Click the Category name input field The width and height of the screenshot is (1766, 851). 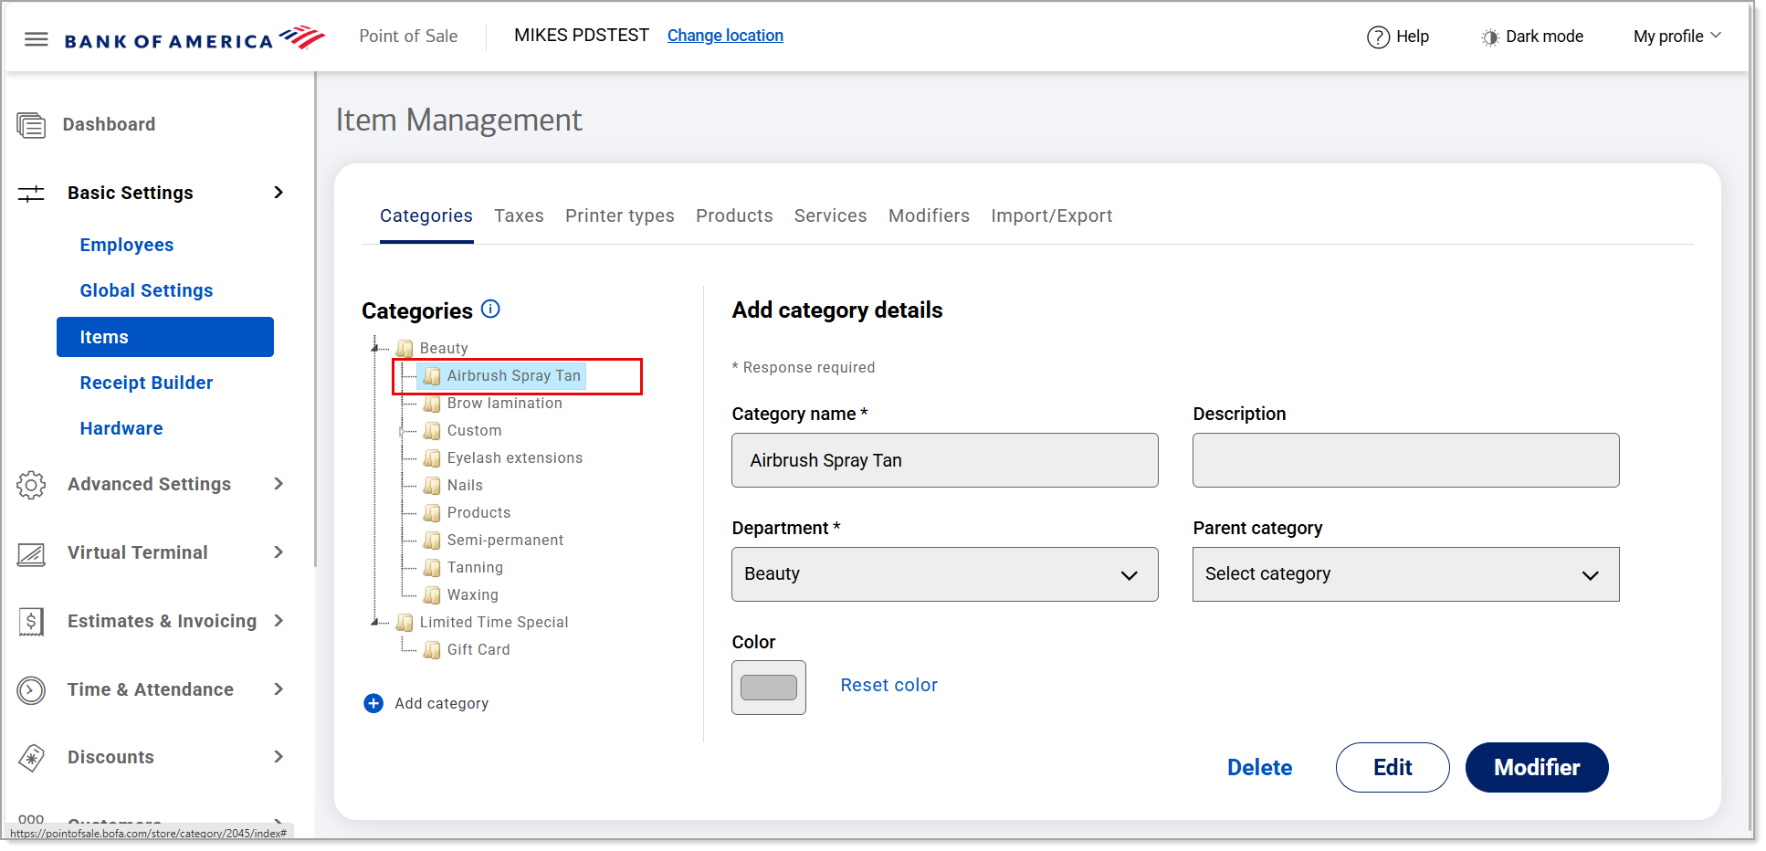(944, 460)
